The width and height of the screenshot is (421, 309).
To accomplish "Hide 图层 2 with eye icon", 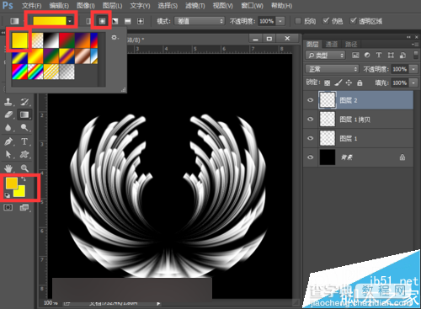I will tap(311, 100).
